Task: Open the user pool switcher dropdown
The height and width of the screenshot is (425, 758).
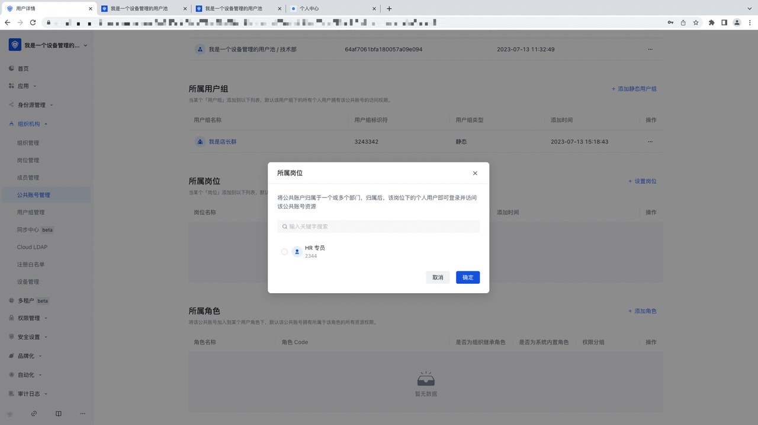Action: (85, 46)
